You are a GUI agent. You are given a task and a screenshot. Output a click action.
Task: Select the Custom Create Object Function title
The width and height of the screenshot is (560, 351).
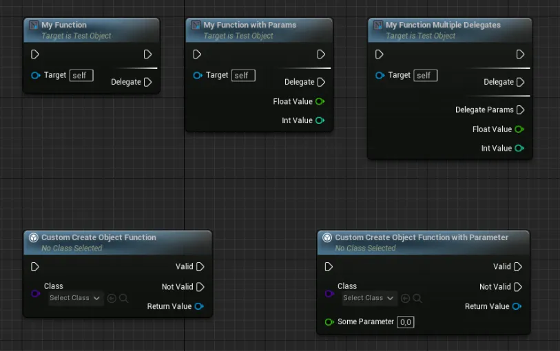[x=98, y=237]
